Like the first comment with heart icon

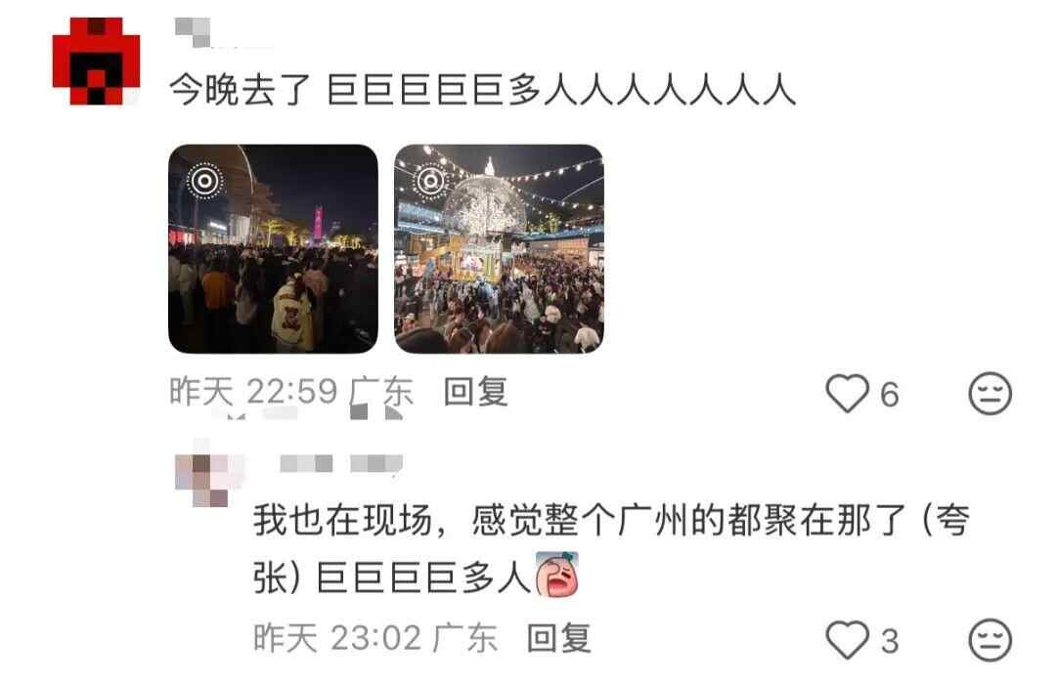[x=847, y=393]
